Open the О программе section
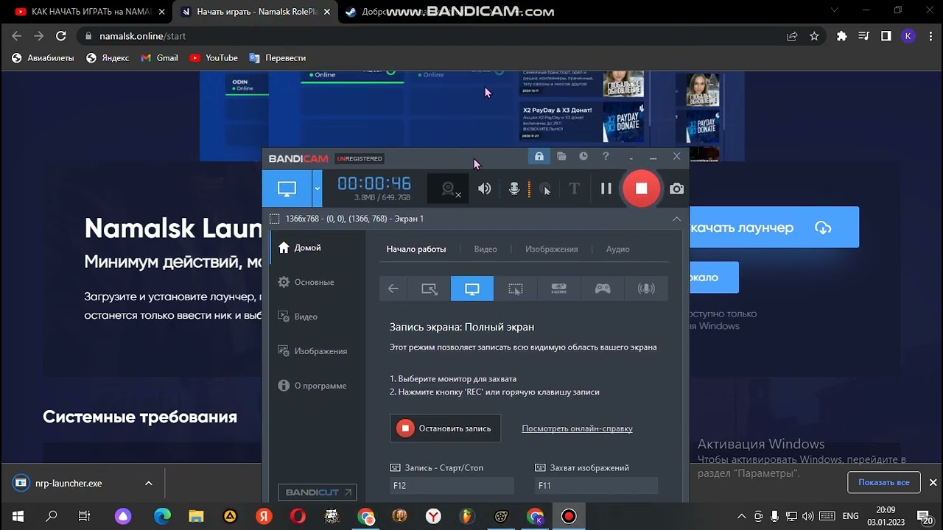 [314, 386]
